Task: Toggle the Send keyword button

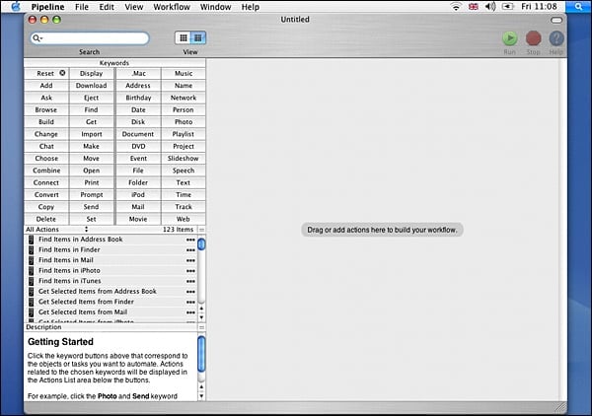Action: coord(91,207)
